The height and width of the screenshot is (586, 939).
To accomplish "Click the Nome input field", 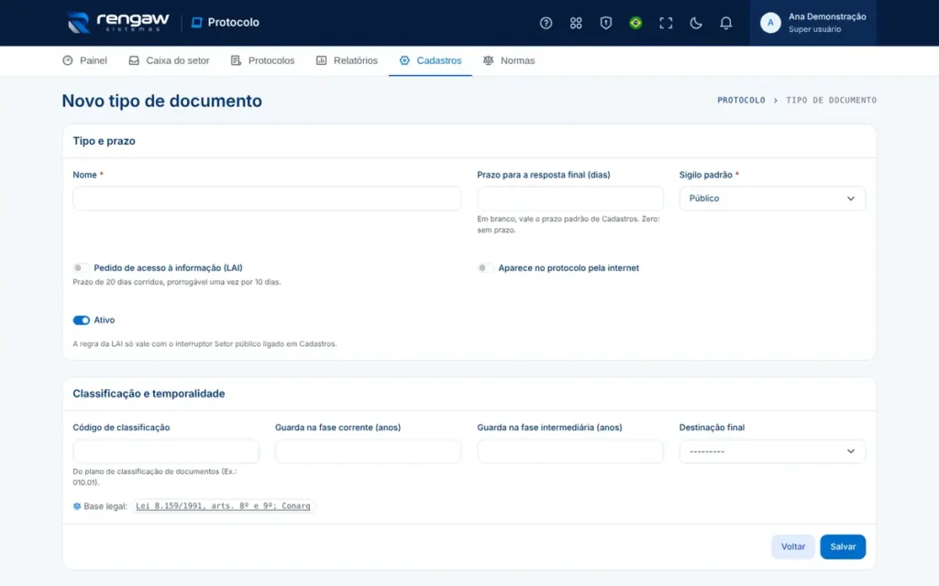I will click(267, 199).
